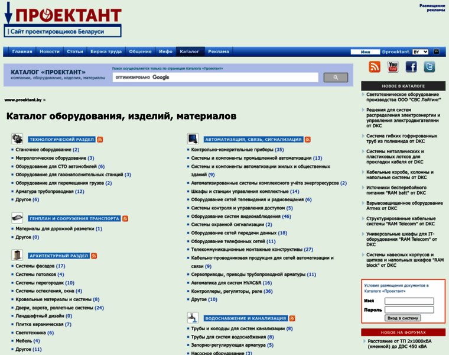This screenshot has height=355, width=449.
Task: Open Взрывозащищенное оборудование Armex от DKC item
Action: [x=404, y=205]
